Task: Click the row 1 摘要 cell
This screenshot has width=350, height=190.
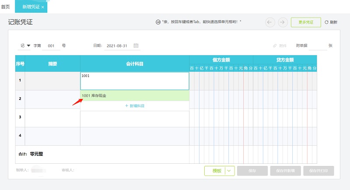Action: click(52, 81)
